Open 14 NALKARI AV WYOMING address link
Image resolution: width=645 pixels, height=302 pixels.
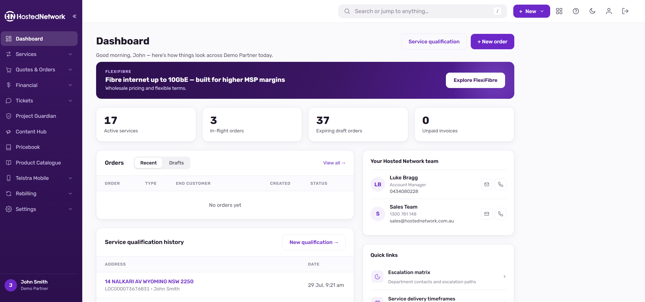tap(149, 281)
